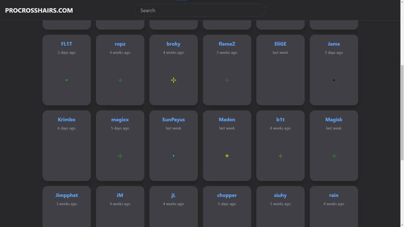Select b1t's olive crosshair preview
This screenshot has width=404, height=227.
coord(281,156)
